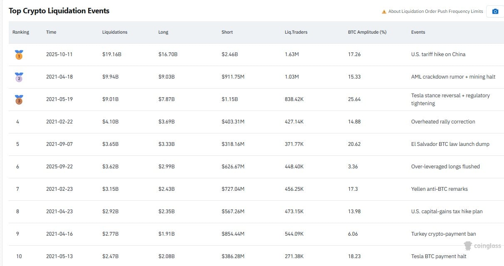Viewport: 504px width, 266px height.
Task: Click the Yellen anti-BTC remarks event
Action: pyautogui.click(x=439, y=189)
